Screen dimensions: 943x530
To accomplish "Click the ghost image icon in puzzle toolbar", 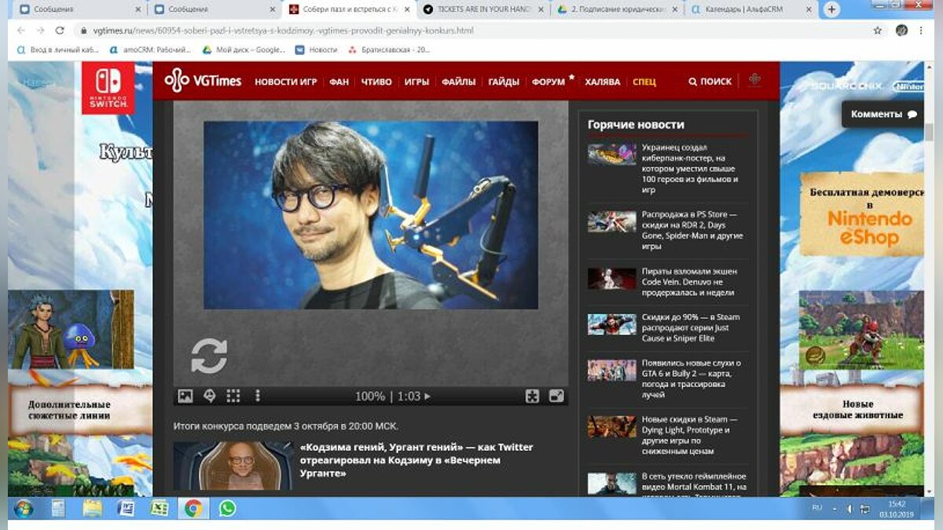I will [209, 397].
